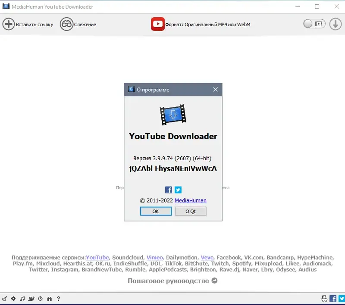Open the format selector labeled Оригинальный MP4 или WebM
This screenshot has height=305, width=345.
[208, 25]
